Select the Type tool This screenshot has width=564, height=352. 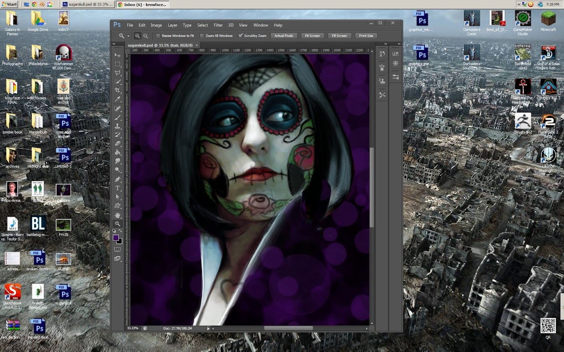(x=118, y=188)
